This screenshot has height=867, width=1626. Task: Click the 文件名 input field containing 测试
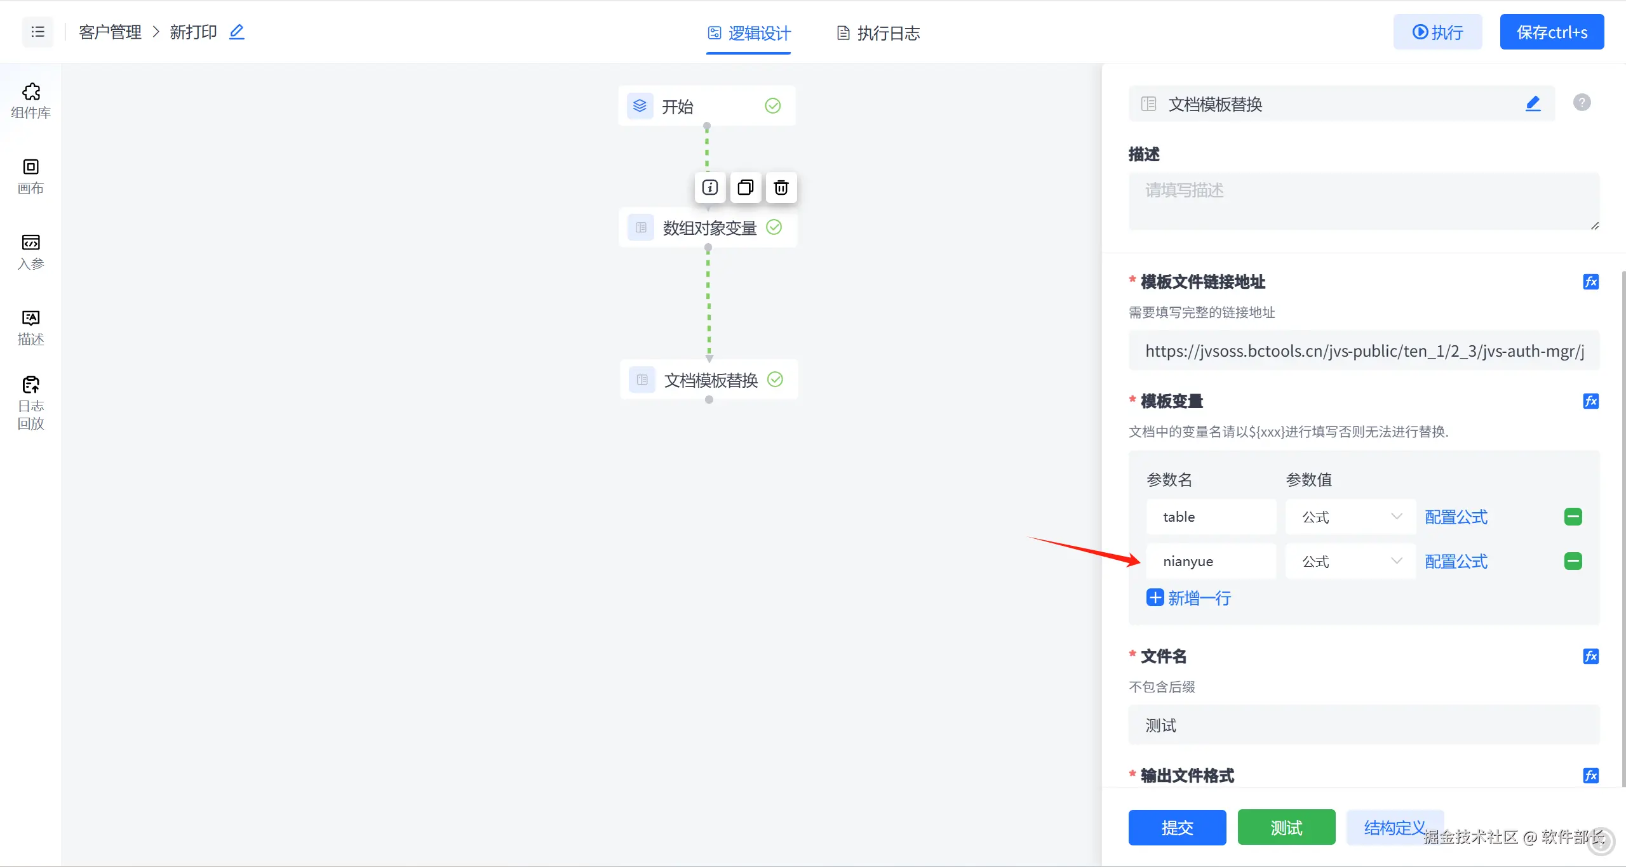(1363, 725)
